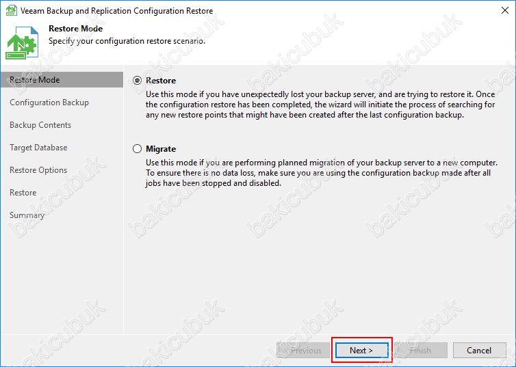Image resolution: width=516 pixels, height=367 pixels.
Task: Click the Cancel button
Action: (479, 350)
